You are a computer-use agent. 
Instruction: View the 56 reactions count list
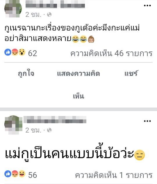point(33,175)
